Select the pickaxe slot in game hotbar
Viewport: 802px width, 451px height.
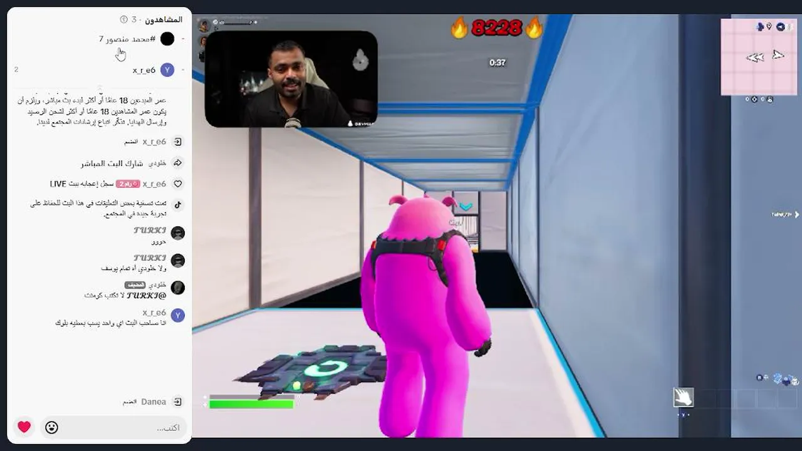(684, 397)
